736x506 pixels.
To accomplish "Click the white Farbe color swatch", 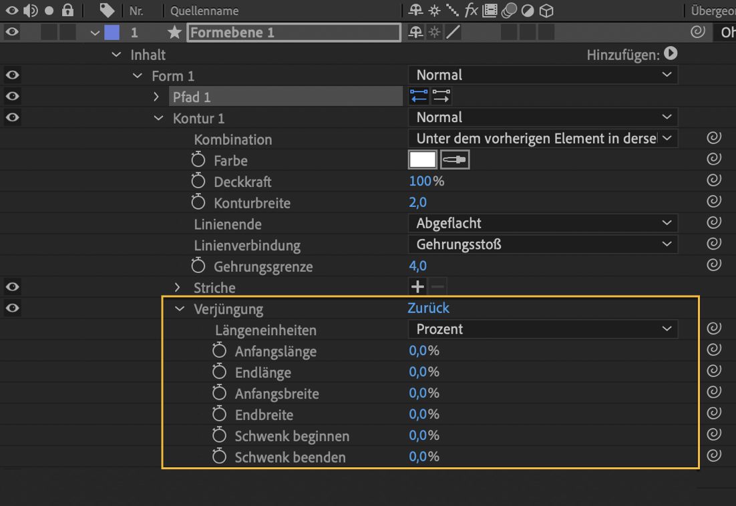I will point(422,160).
